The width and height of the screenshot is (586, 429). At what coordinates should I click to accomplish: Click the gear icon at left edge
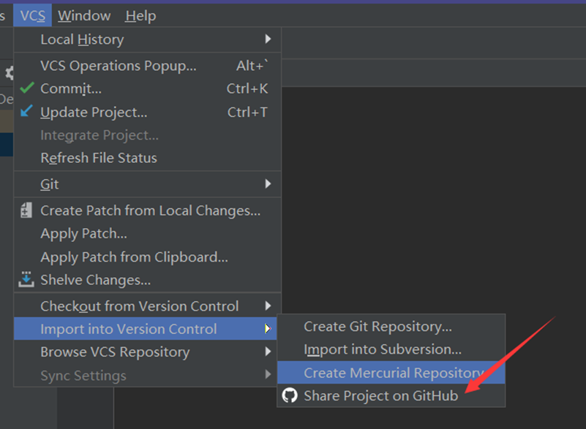coord(10,73)
